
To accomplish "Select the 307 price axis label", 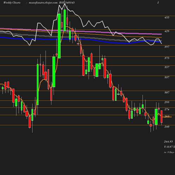I will pos(167,92).
